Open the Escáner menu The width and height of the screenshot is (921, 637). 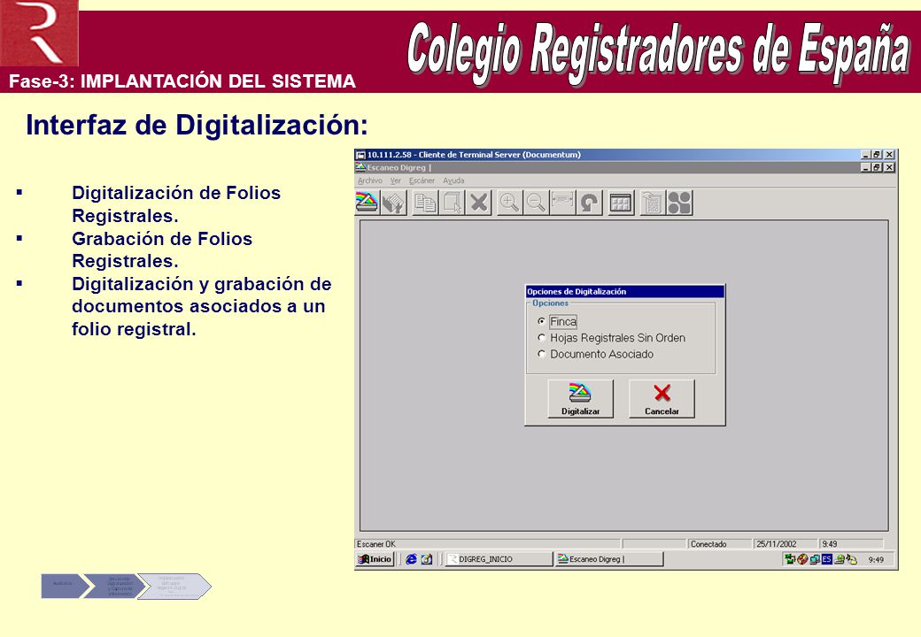[x=422, y=180]
